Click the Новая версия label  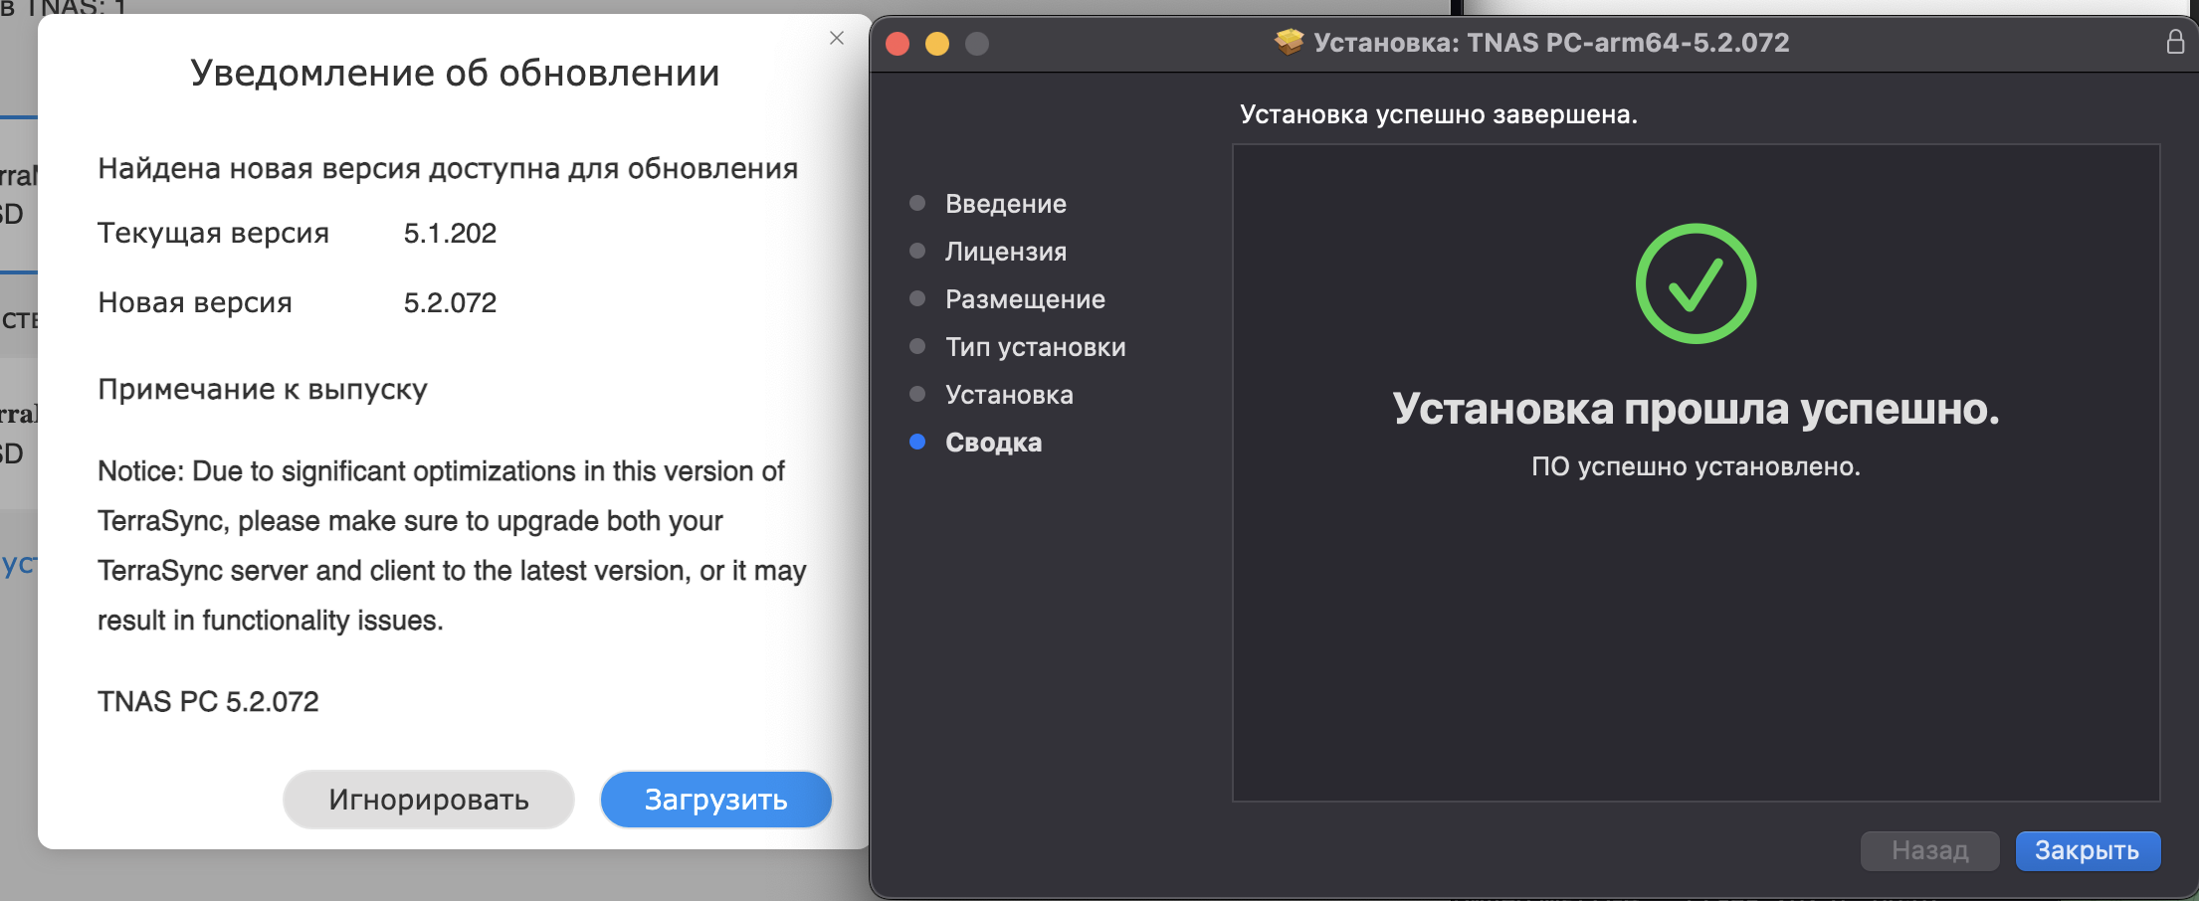pyautogui.click(x=195, y=303)
